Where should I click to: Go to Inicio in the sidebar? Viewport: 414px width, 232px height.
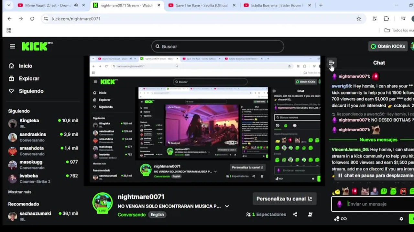(25, 66)
